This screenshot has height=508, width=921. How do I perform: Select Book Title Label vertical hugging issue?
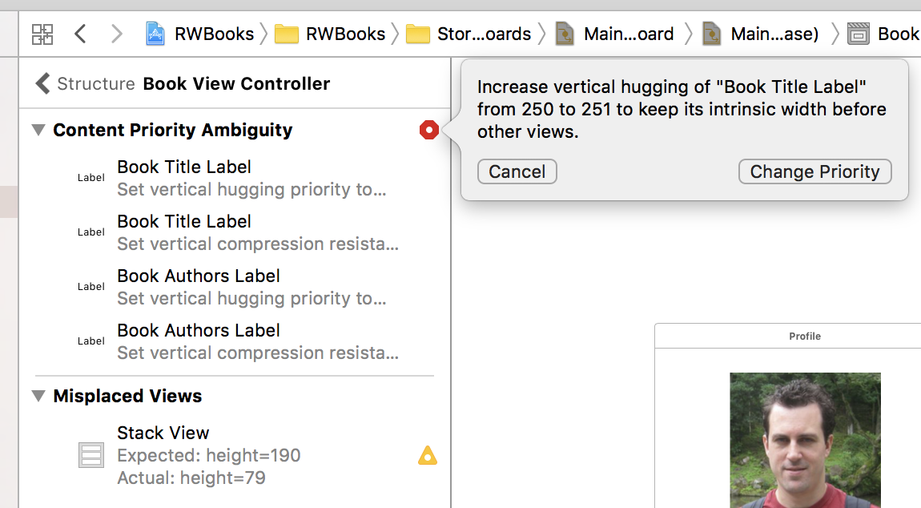[250, 178]
